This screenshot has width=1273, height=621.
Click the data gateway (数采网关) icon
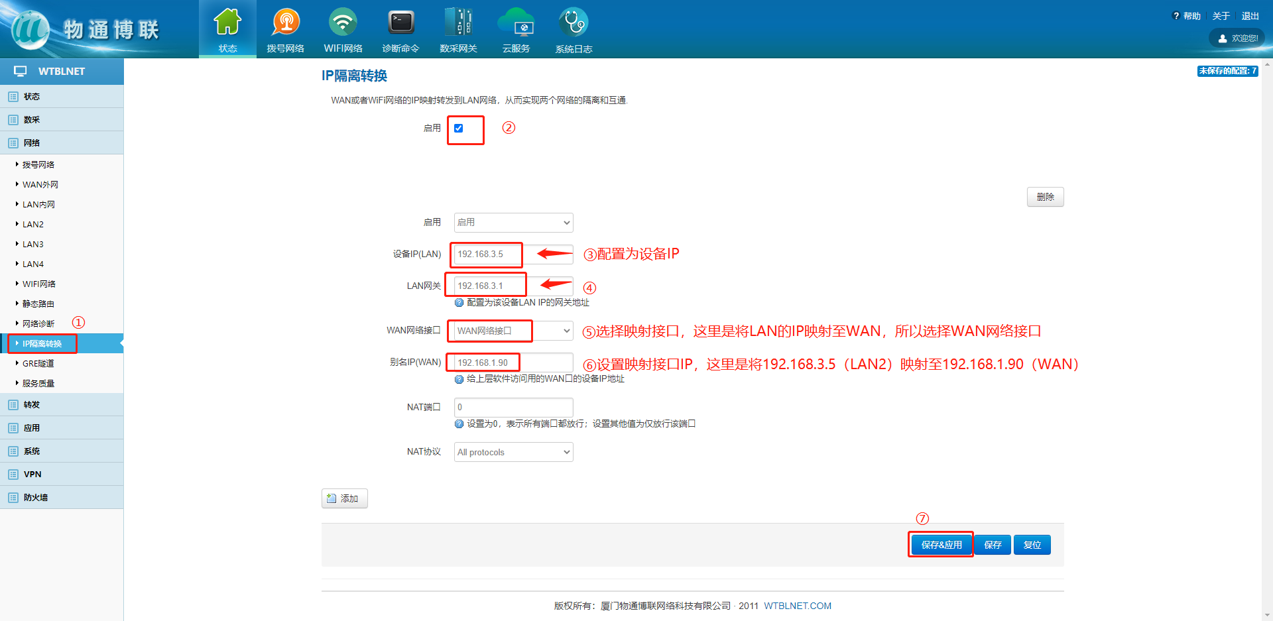pos(458,23)
